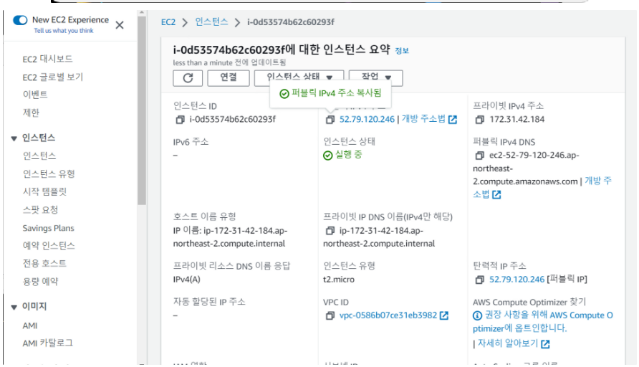This screenshot has height=367, width=639.
Task: Click external link icon beside VPC ID
Action: [x=444, y=315]
